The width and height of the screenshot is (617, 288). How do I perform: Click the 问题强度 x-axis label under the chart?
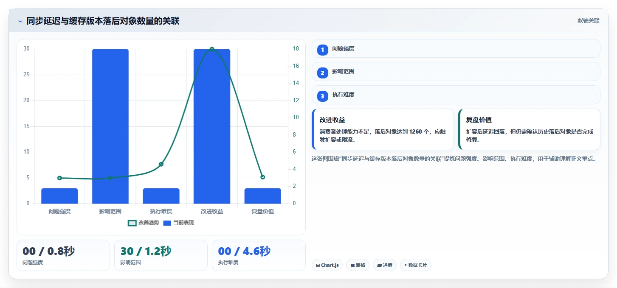pos(59,211)
